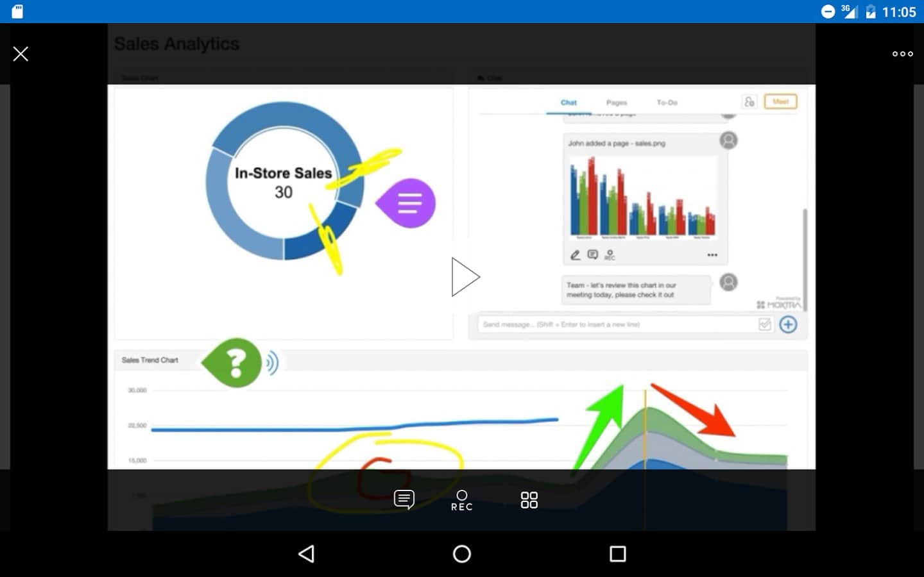
Task: Select the green question mark audio bubble
Action: pos(234,363)
